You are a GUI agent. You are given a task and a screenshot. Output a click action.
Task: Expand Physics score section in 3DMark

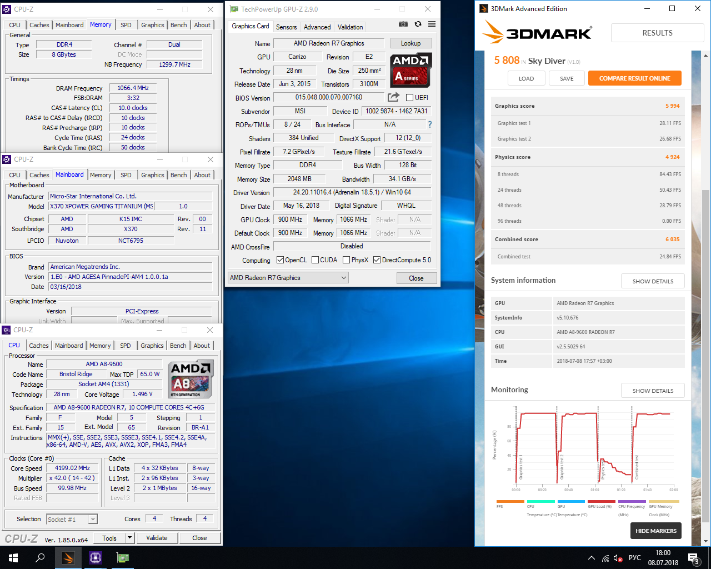[587, 157]
